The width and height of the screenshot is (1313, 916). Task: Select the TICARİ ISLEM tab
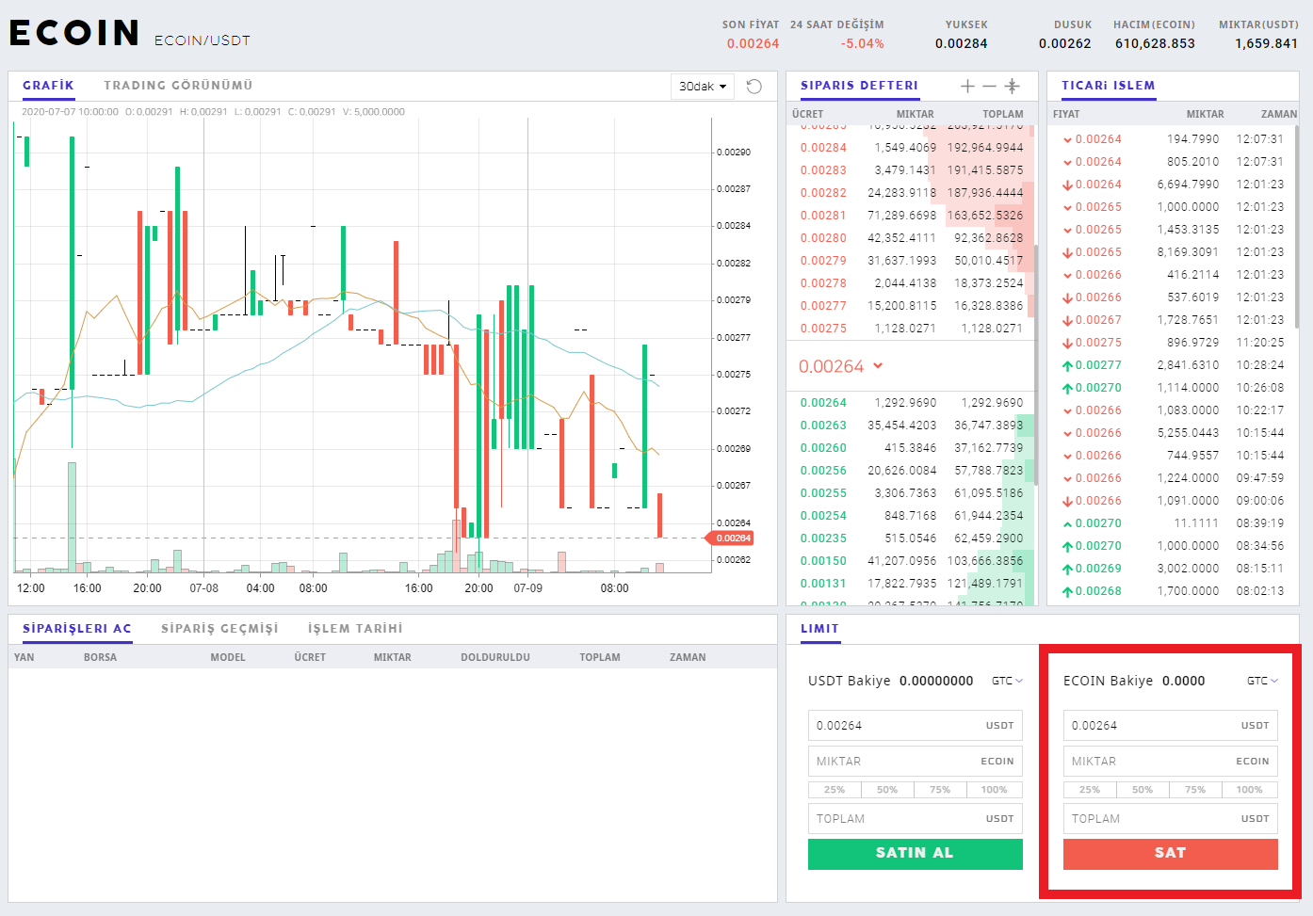(x=1108, y=86)
